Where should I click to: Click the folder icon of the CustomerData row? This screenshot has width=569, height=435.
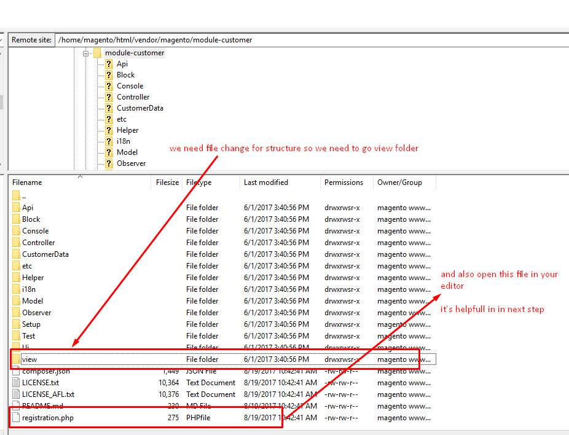(x=16, y=254)
